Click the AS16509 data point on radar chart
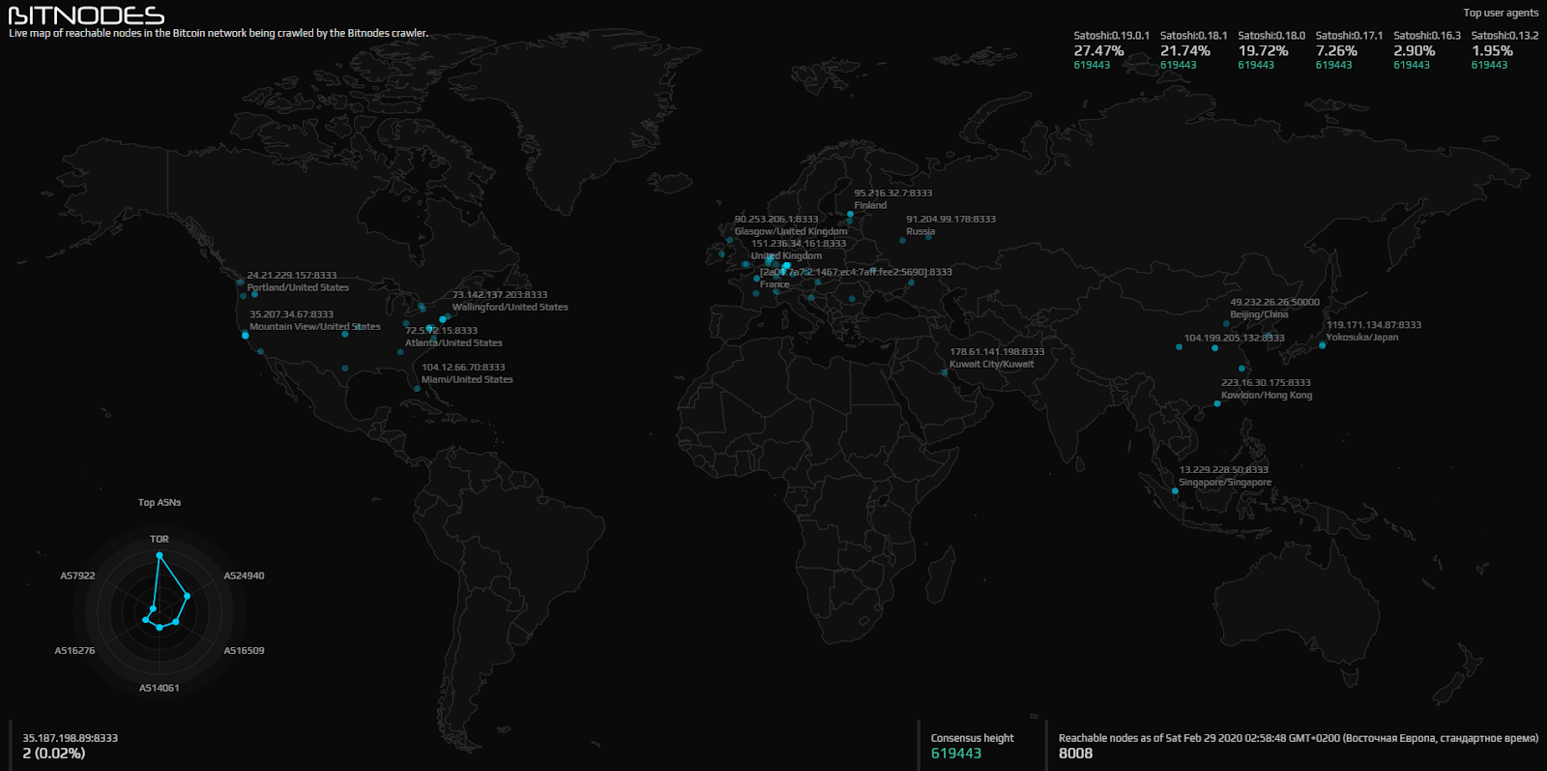This screenshot has width=1547, height=771. click(x=175, y=622)
